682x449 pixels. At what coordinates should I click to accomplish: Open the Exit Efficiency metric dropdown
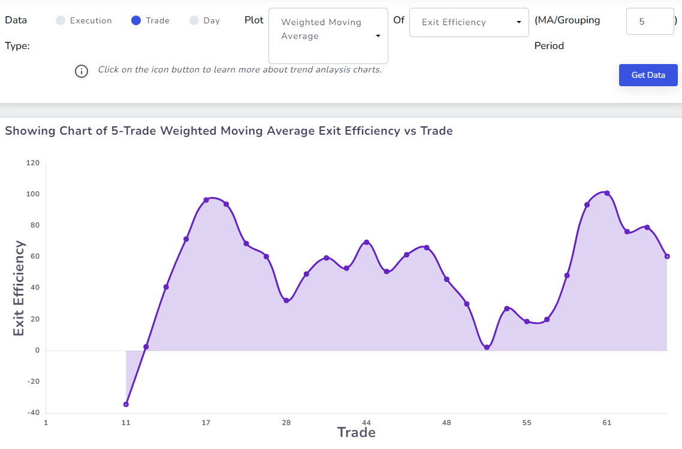click(x=469, y=22)
